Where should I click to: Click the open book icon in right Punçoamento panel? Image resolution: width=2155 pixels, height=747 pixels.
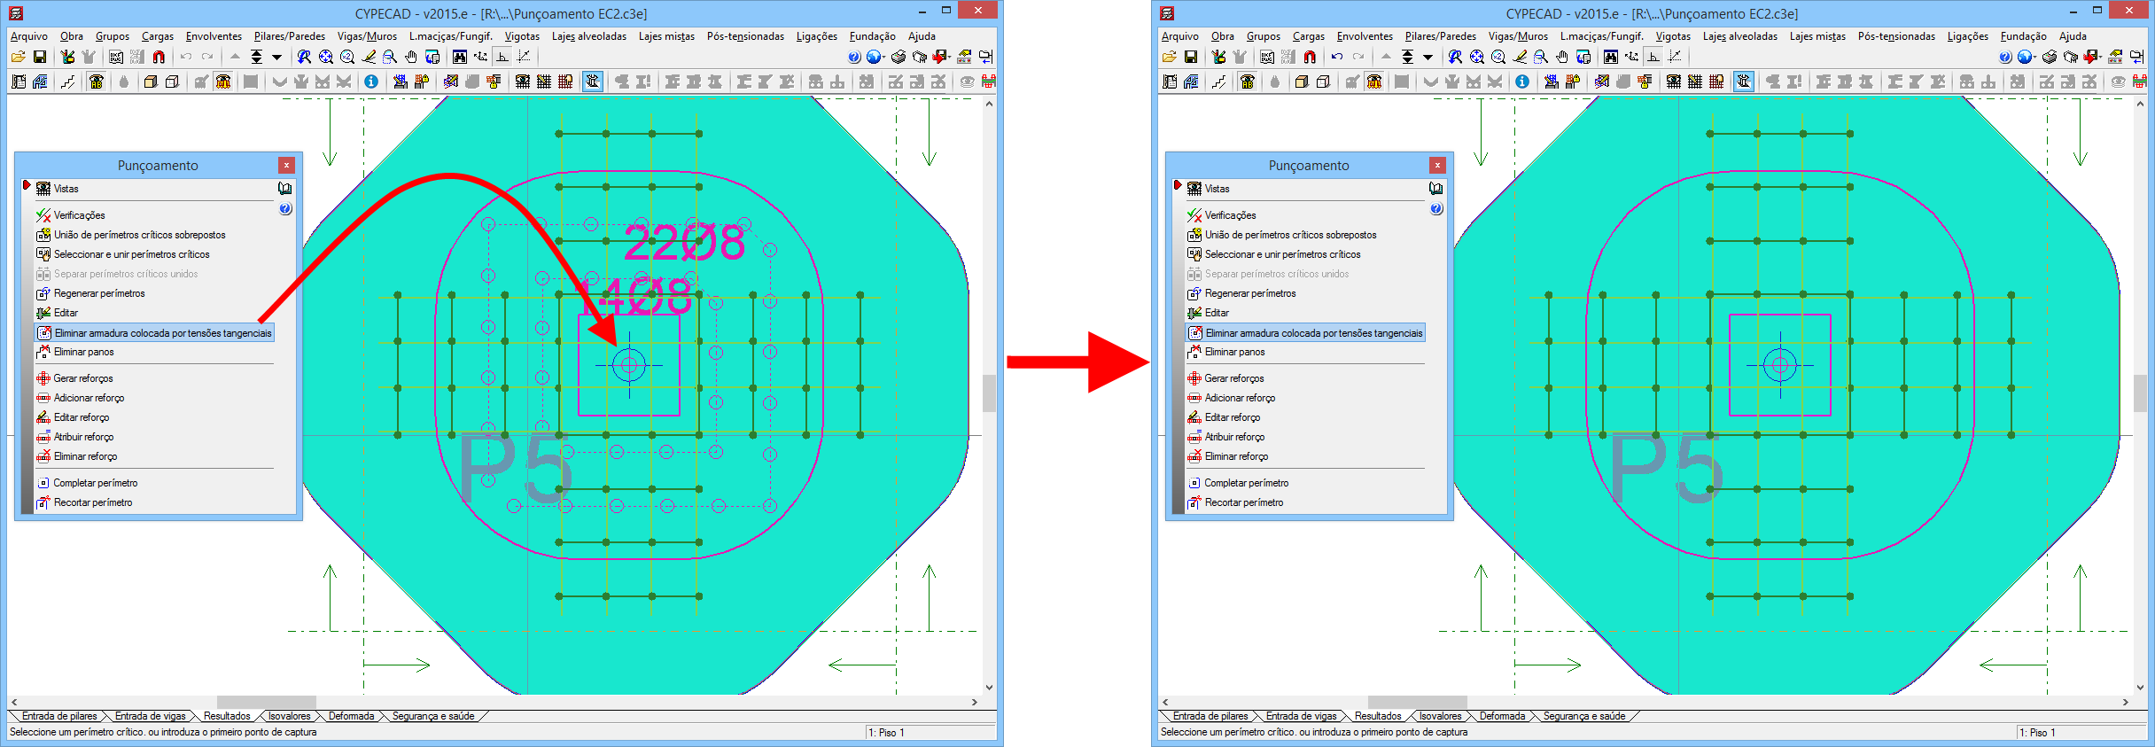(1435, 189)
